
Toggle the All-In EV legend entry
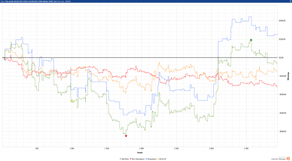(x=162, y=159)
